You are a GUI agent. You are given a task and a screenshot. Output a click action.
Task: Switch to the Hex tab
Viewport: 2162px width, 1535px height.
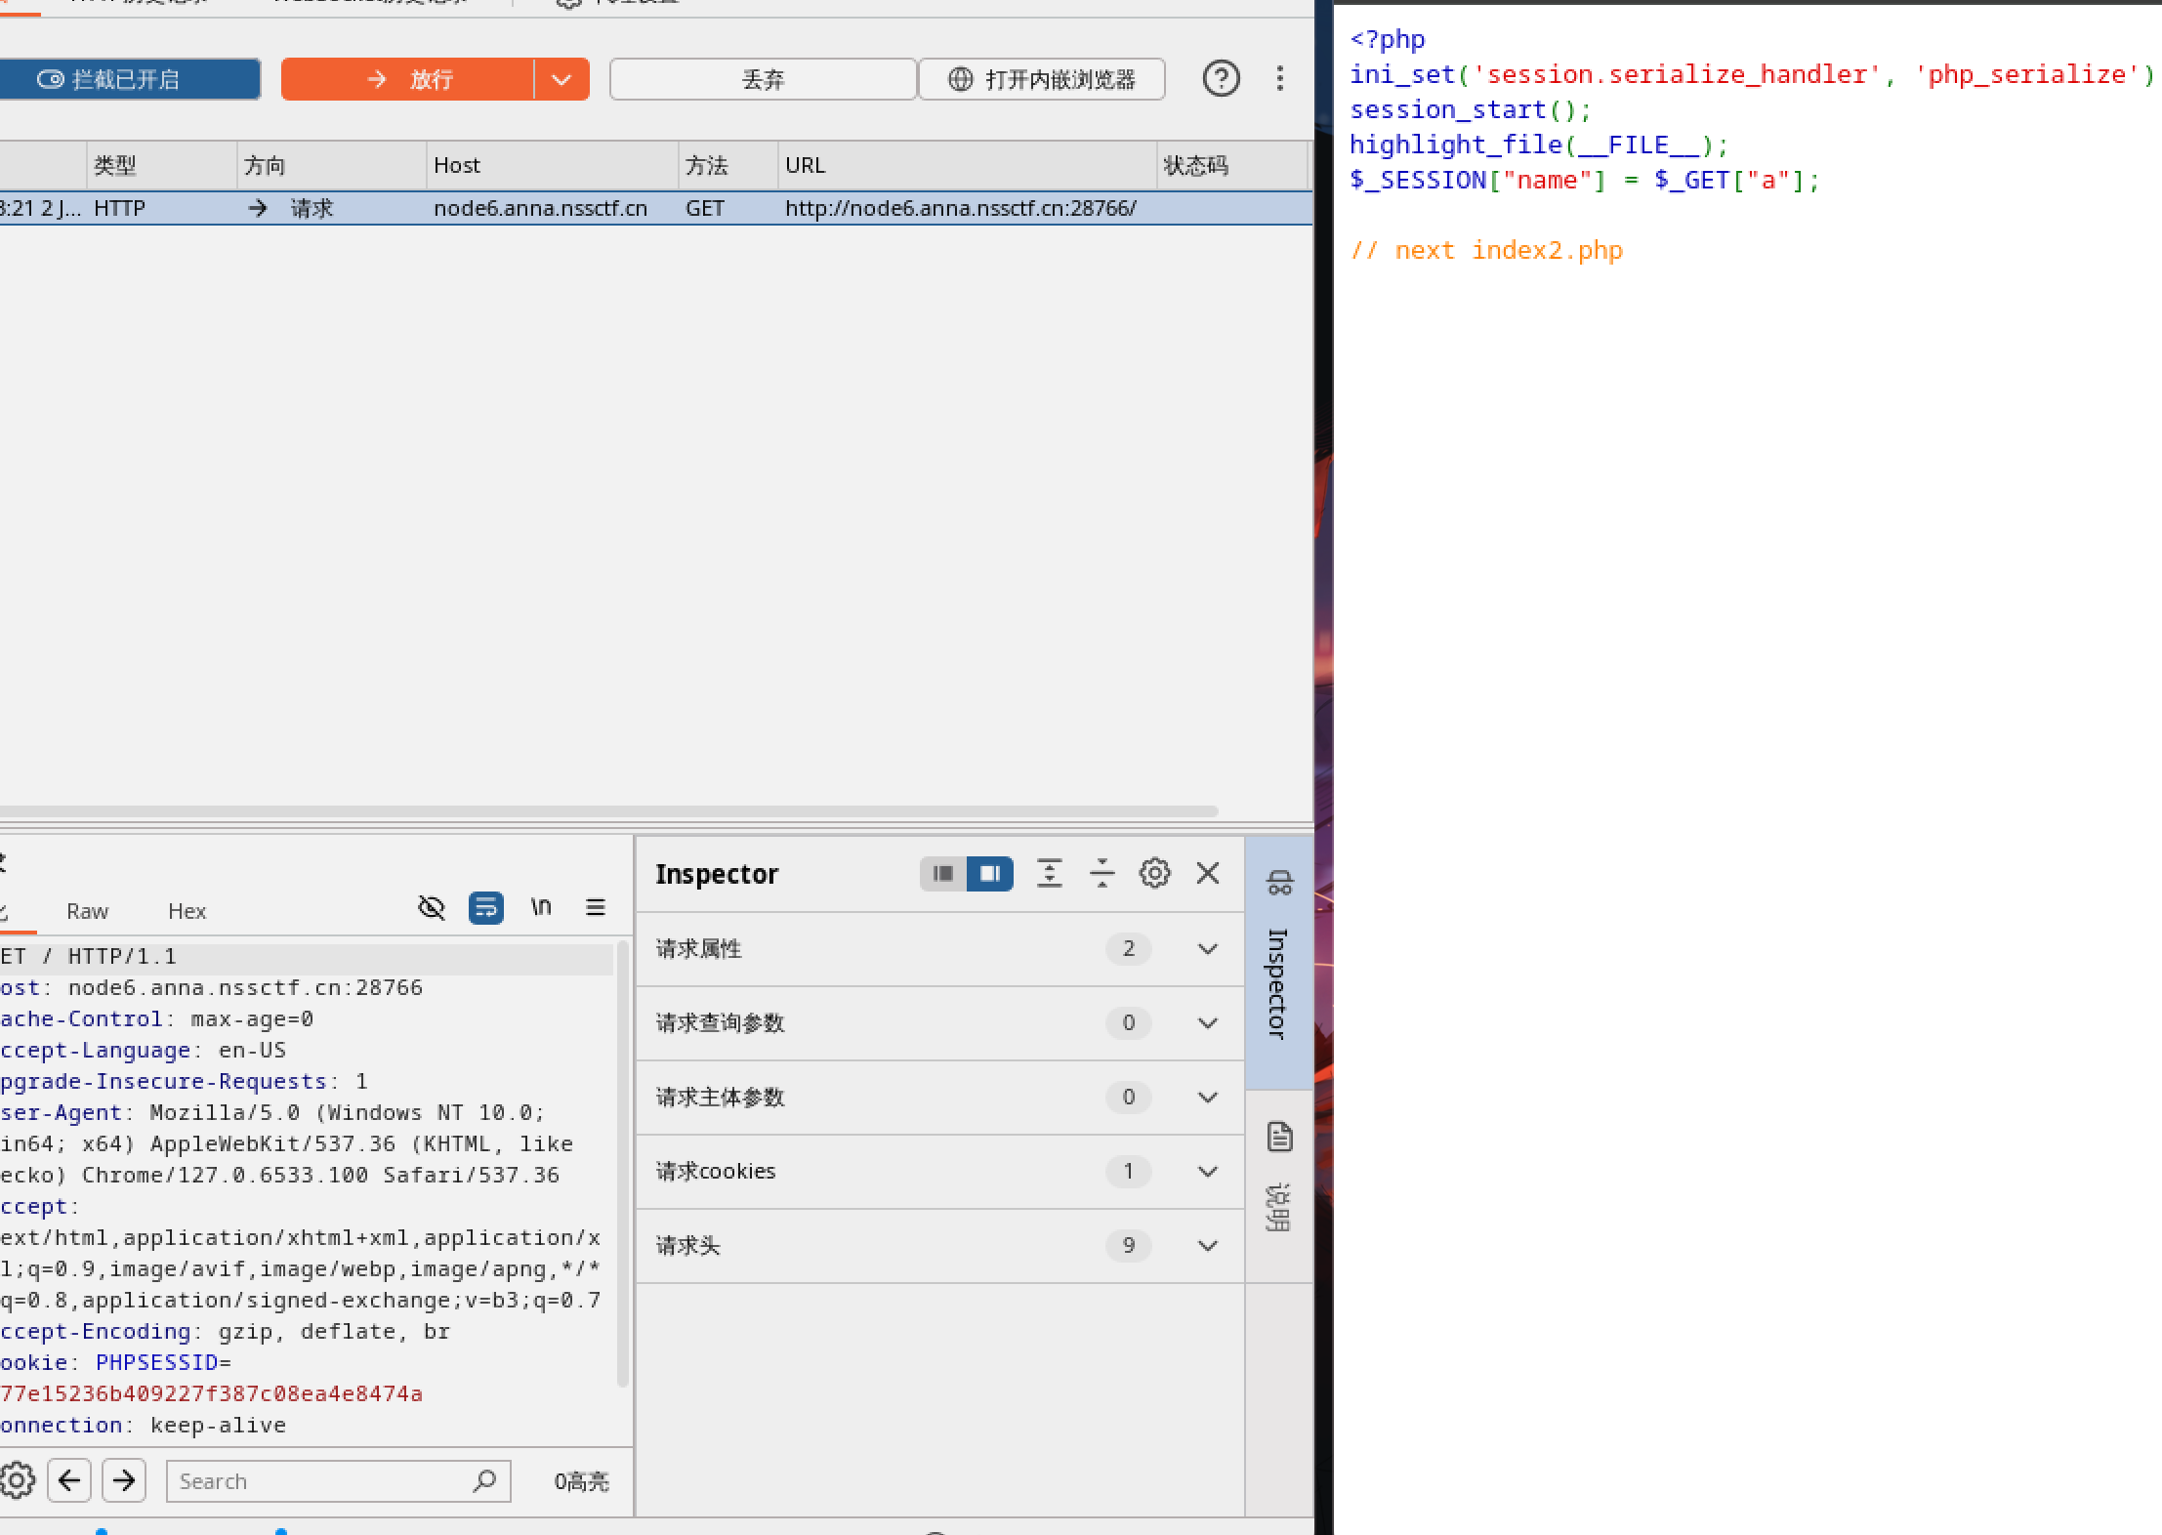[x=187, y=911]
